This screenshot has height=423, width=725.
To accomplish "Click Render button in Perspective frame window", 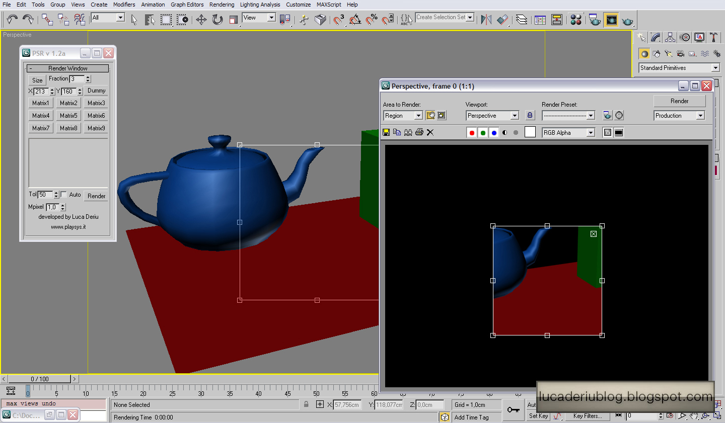I will tap(679, 101).
